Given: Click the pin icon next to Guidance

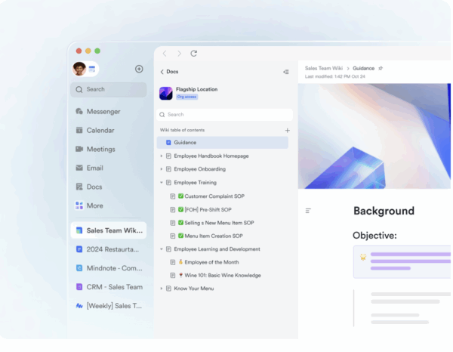Looking at the screenshot, I should click(x=381, y=68).
